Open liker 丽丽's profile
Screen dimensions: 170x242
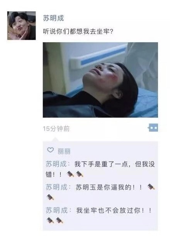[64, 151]
